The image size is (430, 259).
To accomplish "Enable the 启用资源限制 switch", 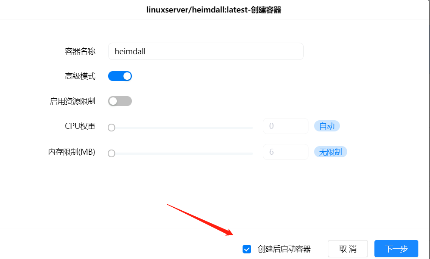I will (120, 101).
